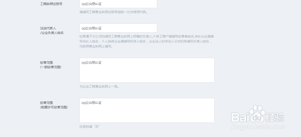Click the hint 与企业工商营业执照上一致

(99, 86)
